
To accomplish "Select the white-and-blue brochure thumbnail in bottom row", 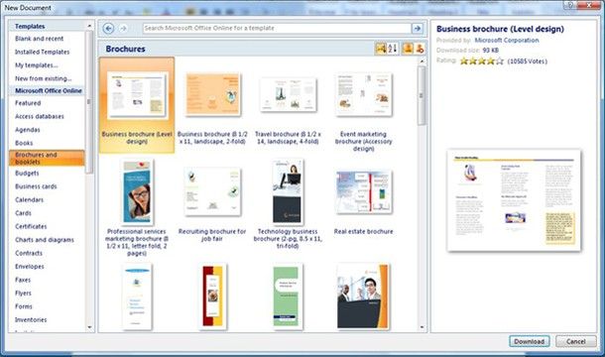I will pos(137,297).
